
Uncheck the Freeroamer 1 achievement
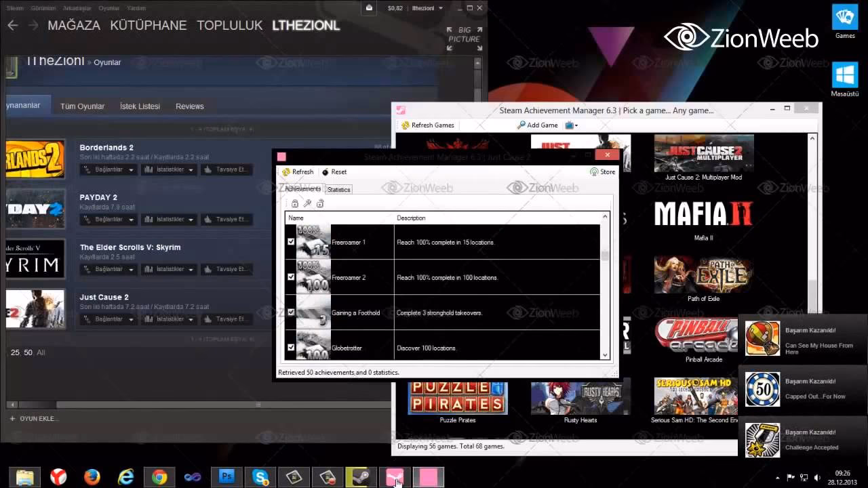[291, 242]
